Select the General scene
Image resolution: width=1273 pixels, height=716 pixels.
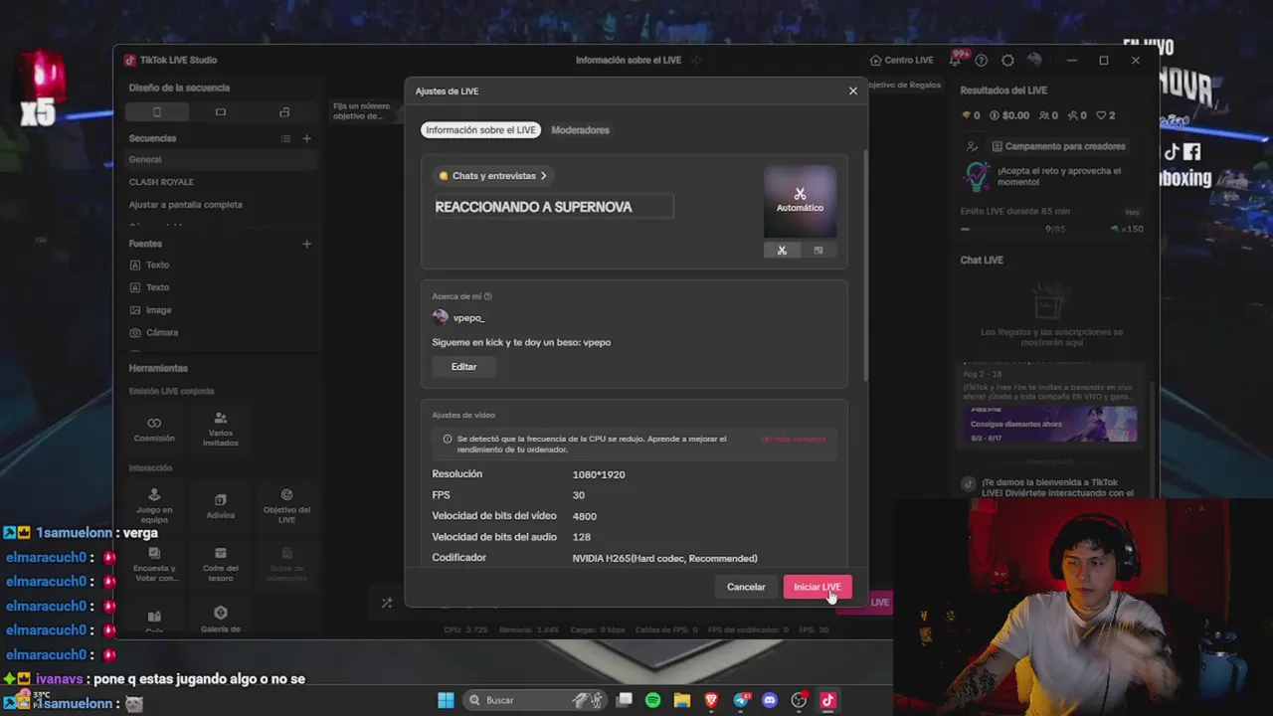(x=221, y=159)
